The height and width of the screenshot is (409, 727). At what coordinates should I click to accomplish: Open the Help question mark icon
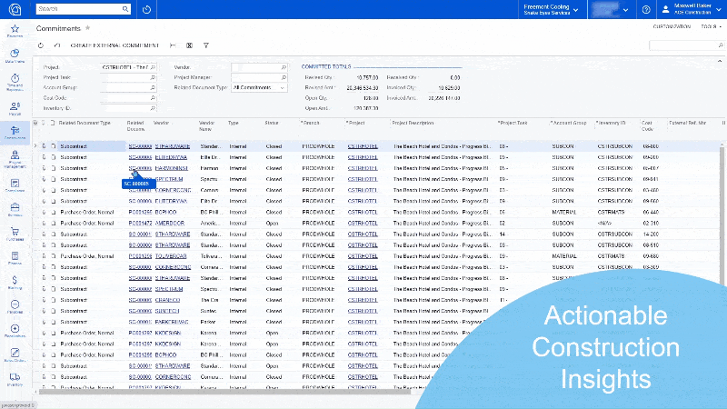[646, 9]
